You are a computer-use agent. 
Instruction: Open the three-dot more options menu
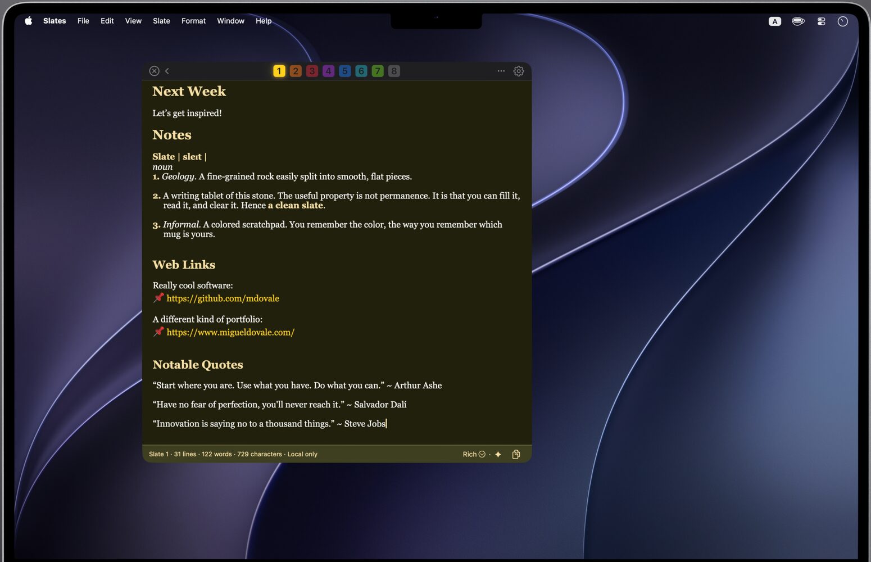pos(501,71)
